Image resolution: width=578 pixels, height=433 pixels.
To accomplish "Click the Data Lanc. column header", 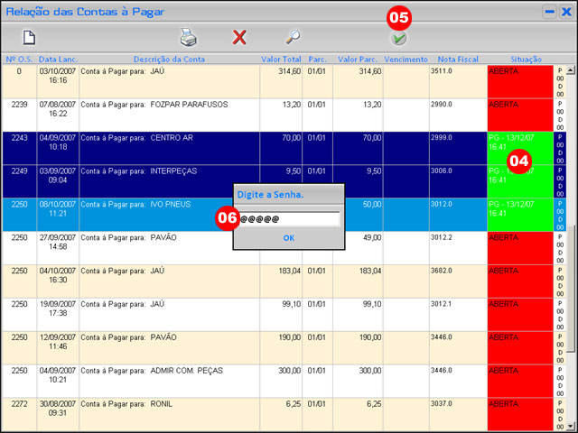I will [57, 60].
